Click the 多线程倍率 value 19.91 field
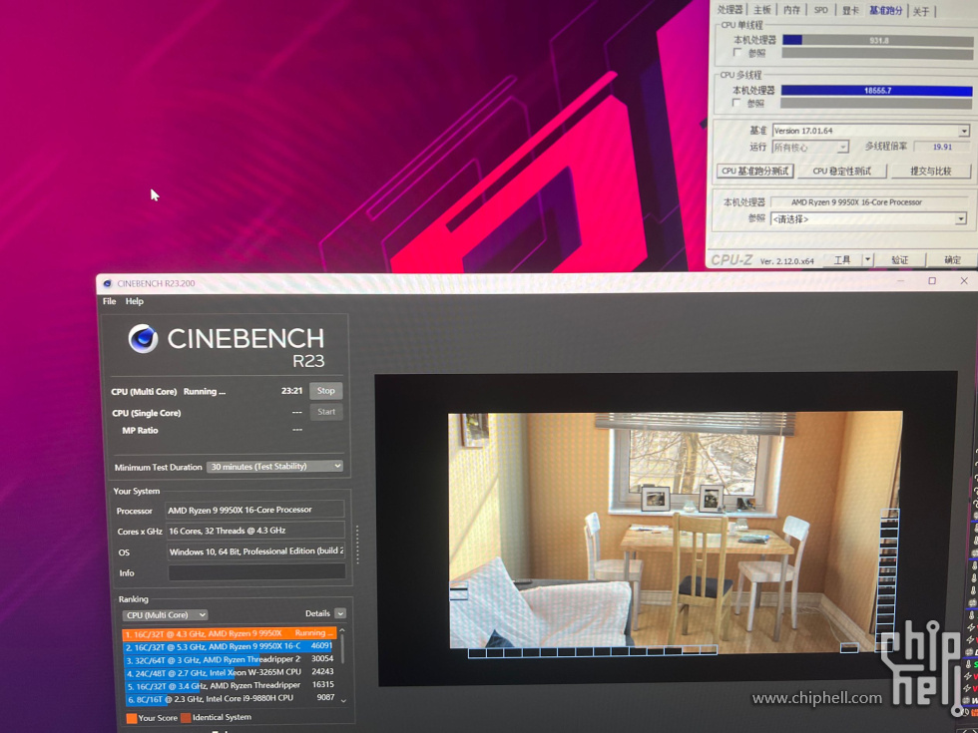Image resolution: width=978 pixels, height=733 pixels. pos(942,148)
